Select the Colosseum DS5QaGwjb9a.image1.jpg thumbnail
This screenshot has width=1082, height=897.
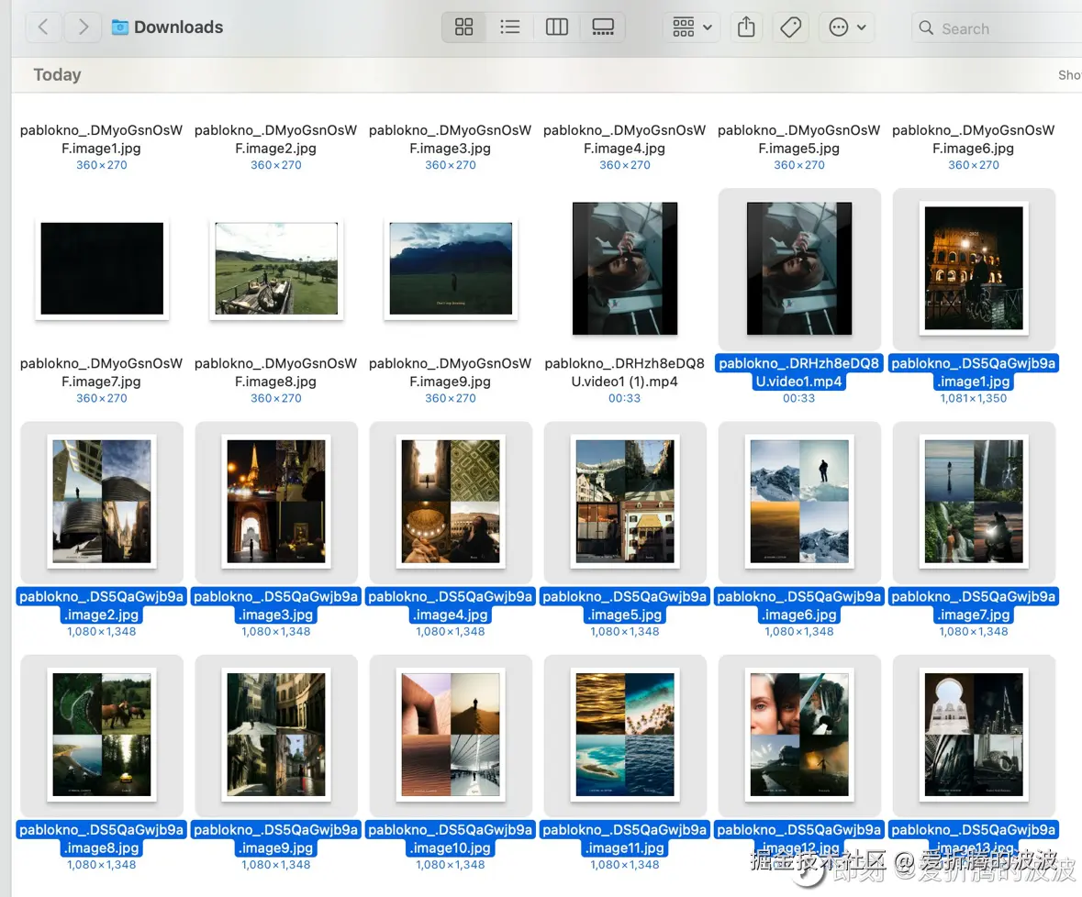[x=974, y=269]
